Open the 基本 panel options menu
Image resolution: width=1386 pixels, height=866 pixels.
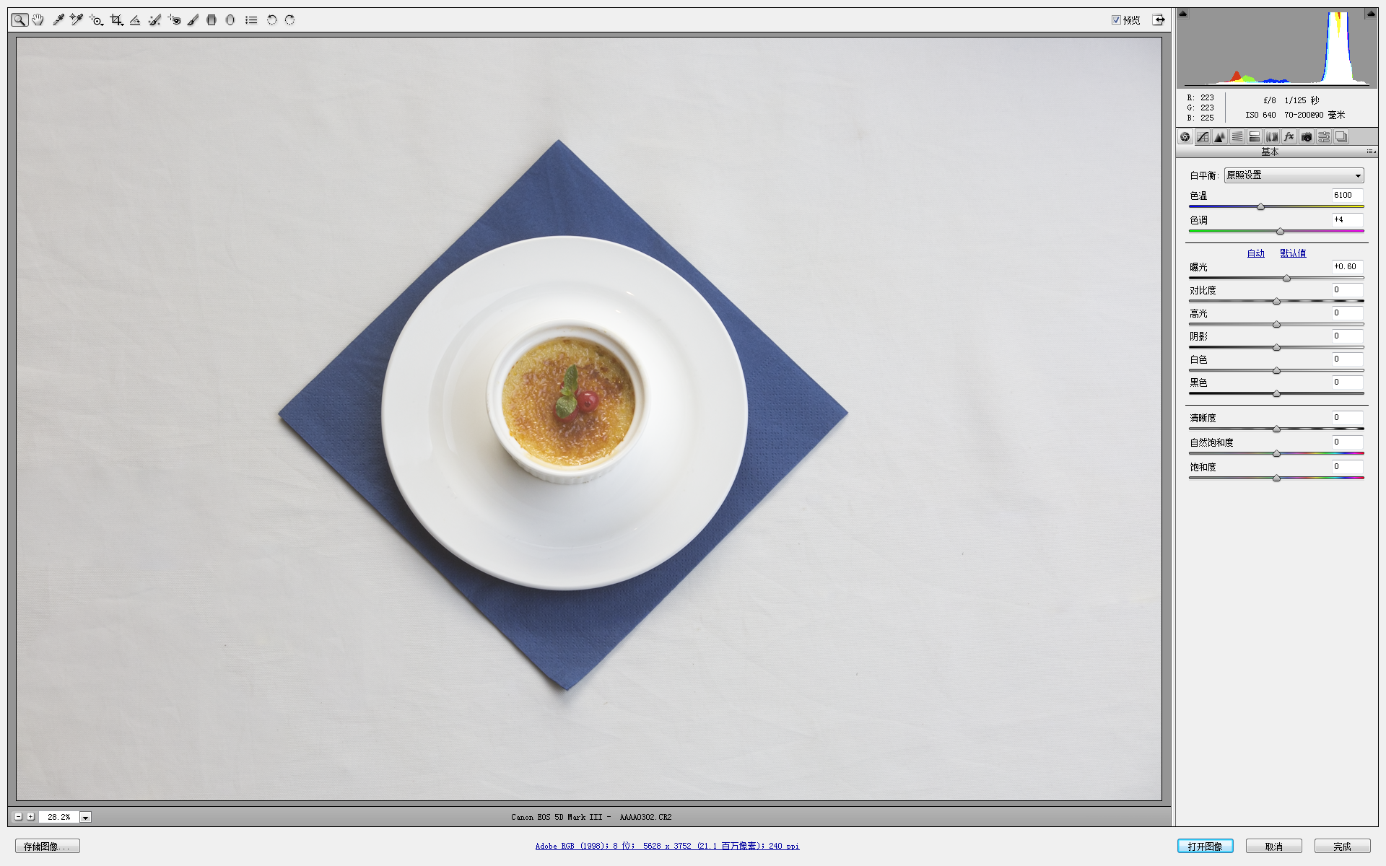tap(1370, 152)
